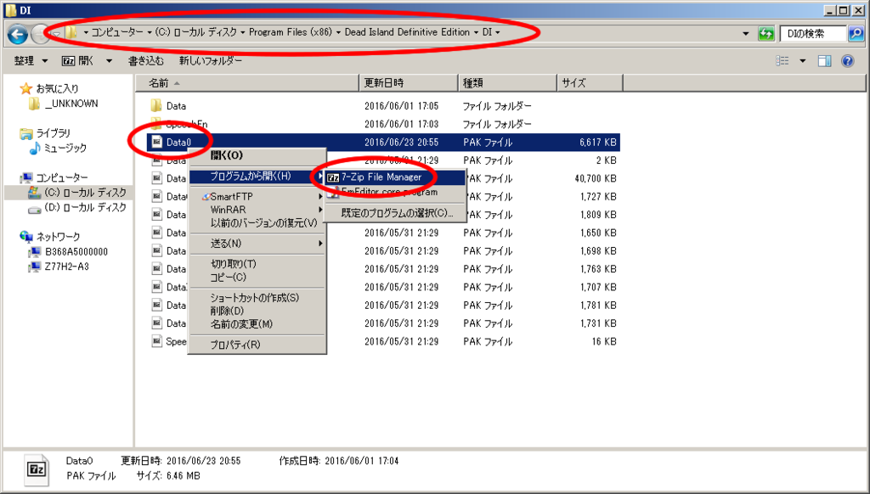This screenshot has width=870, height=494.
Task: Click the star icon of お気に入り
Action: [x=25, y=88]
